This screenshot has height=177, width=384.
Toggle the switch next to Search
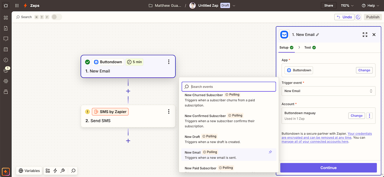pyautogui.click(x=57, y=17)
